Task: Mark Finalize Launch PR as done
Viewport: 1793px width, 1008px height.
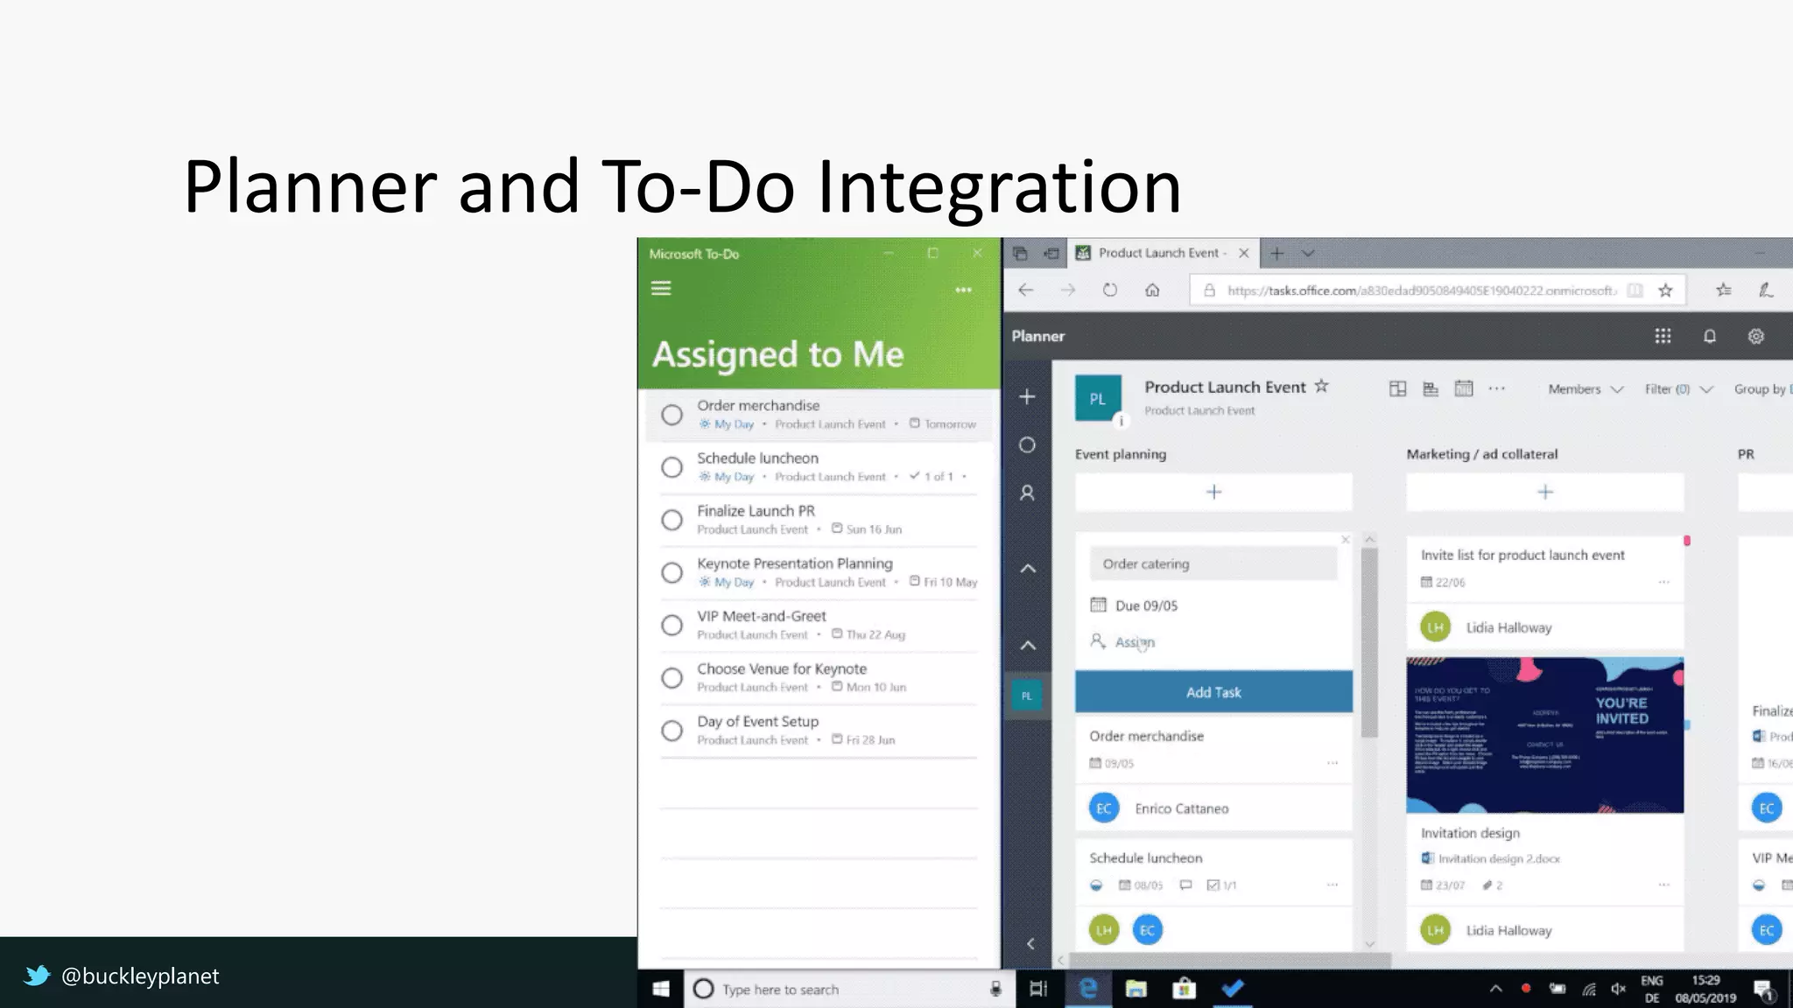Action: (x=671, y=520)
